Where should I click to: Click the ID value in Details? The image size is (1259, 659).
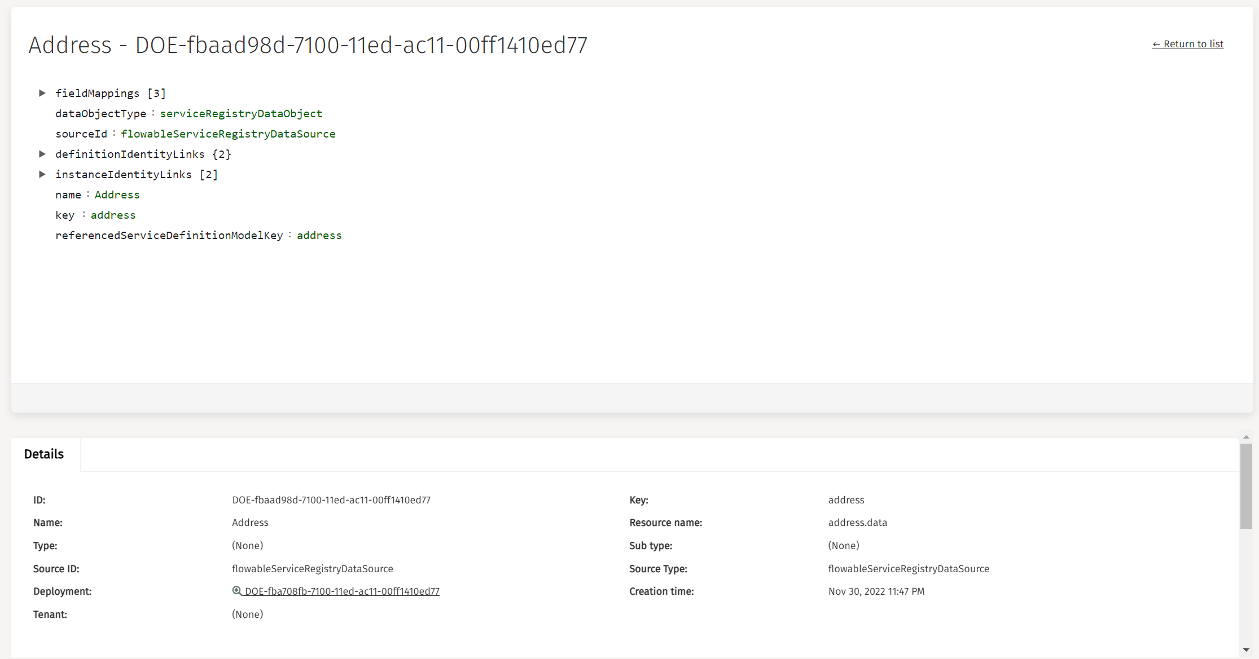(x=331, y=500)
